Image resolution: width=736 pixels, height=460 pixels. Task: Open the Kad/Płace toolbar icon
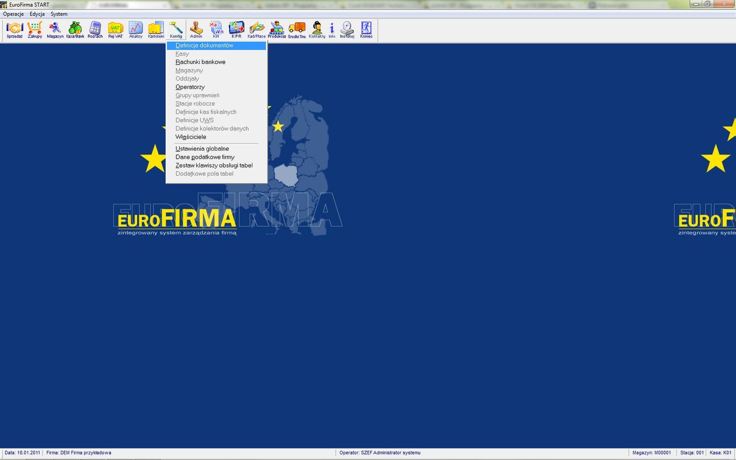point(257,30)
